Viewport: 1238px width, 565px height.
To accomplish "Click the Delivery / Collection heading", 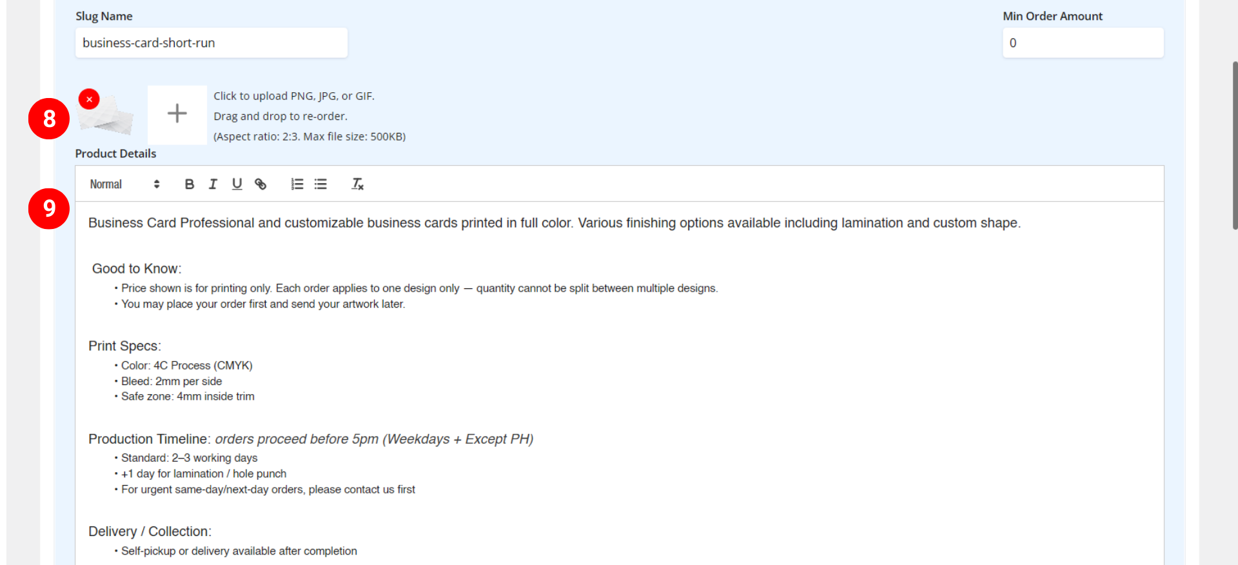I will [150, 531].
